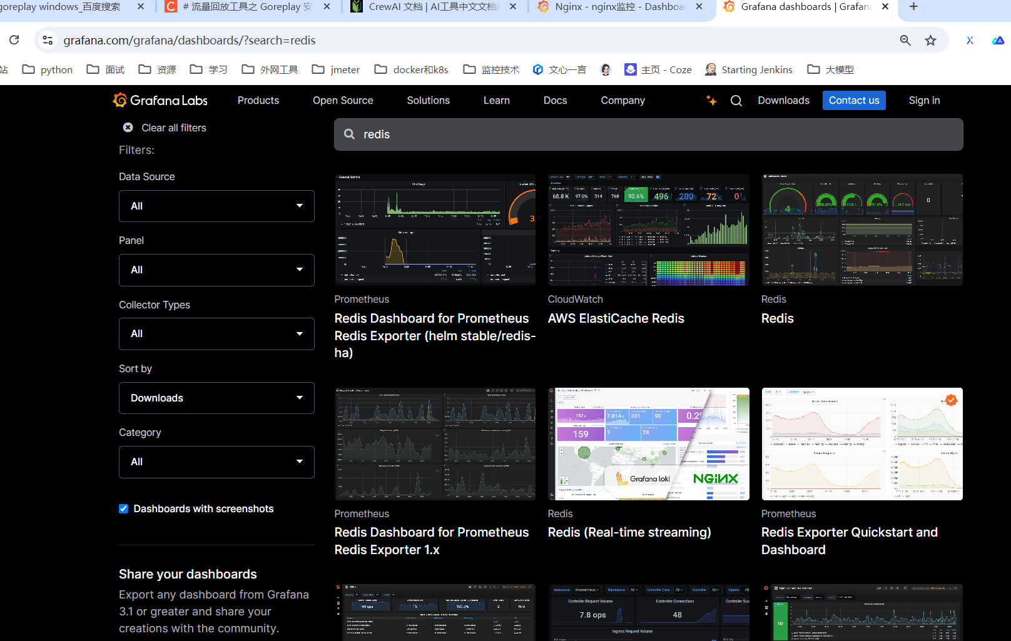Open the 外网工具 bookmark folder
The image size is (1011, 641).
270,69
